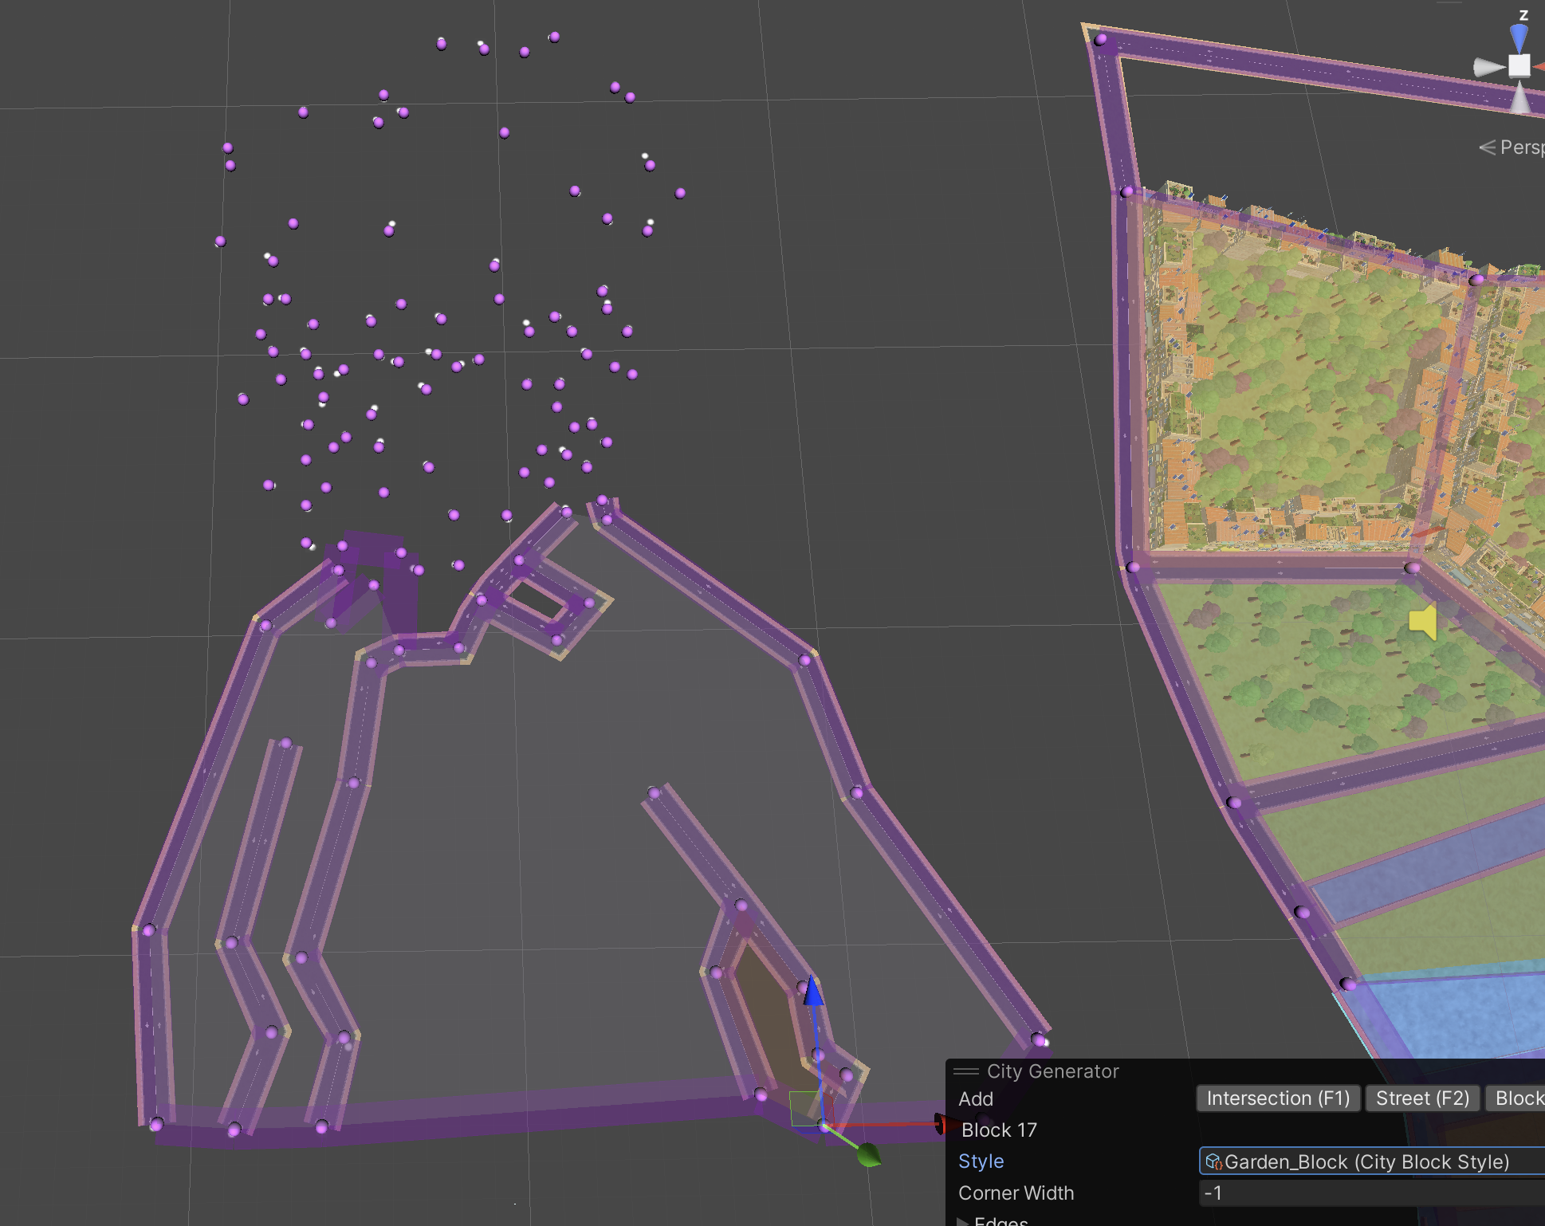Click the grey bottom cone of orientation gizmo
This screenshot has width=1545, height=1226.
[x=1521, y=97]
